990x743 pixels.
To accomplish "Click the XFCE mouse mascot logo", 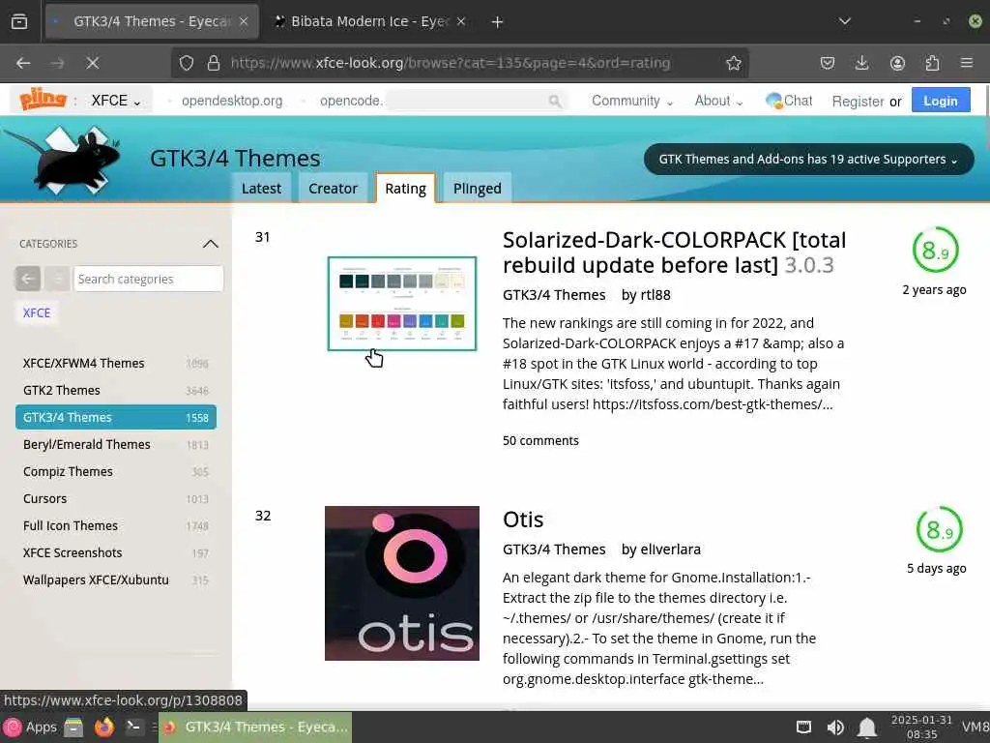I will 63,161.
